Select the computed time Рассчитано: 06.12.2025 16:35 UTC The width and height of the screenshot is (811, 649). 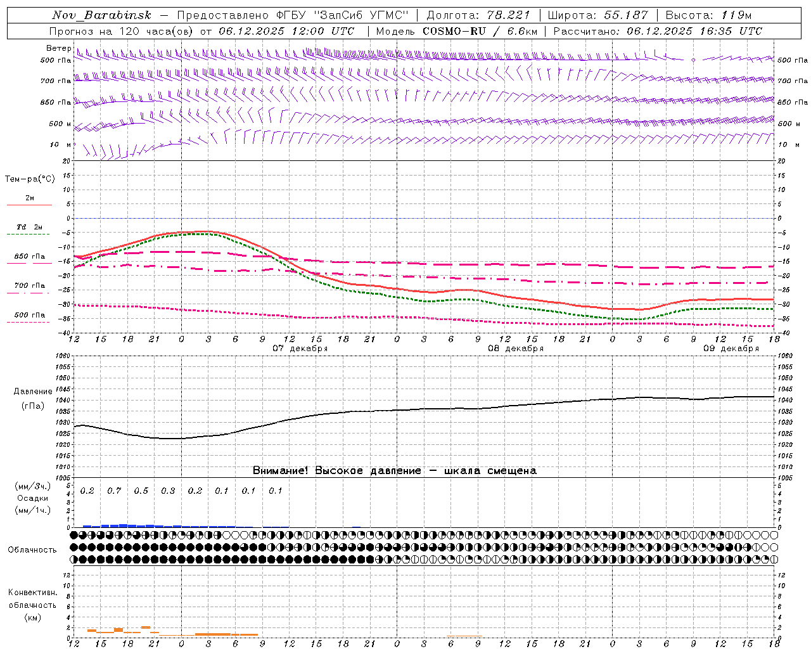(658, 31)
